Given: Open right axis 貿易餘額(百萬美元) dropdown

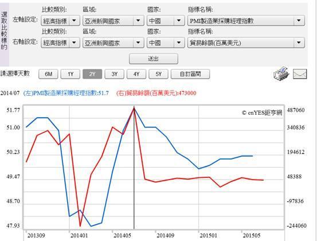Looking at the screenshot, I should 246,42.
